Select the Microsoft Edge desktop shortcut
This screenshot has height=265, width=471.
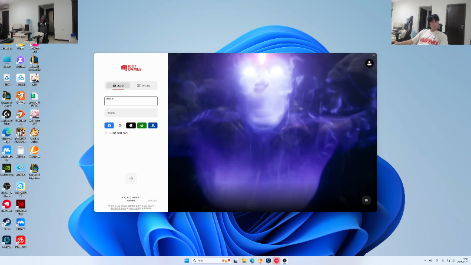pyautogui.click(x=6, y=135)
